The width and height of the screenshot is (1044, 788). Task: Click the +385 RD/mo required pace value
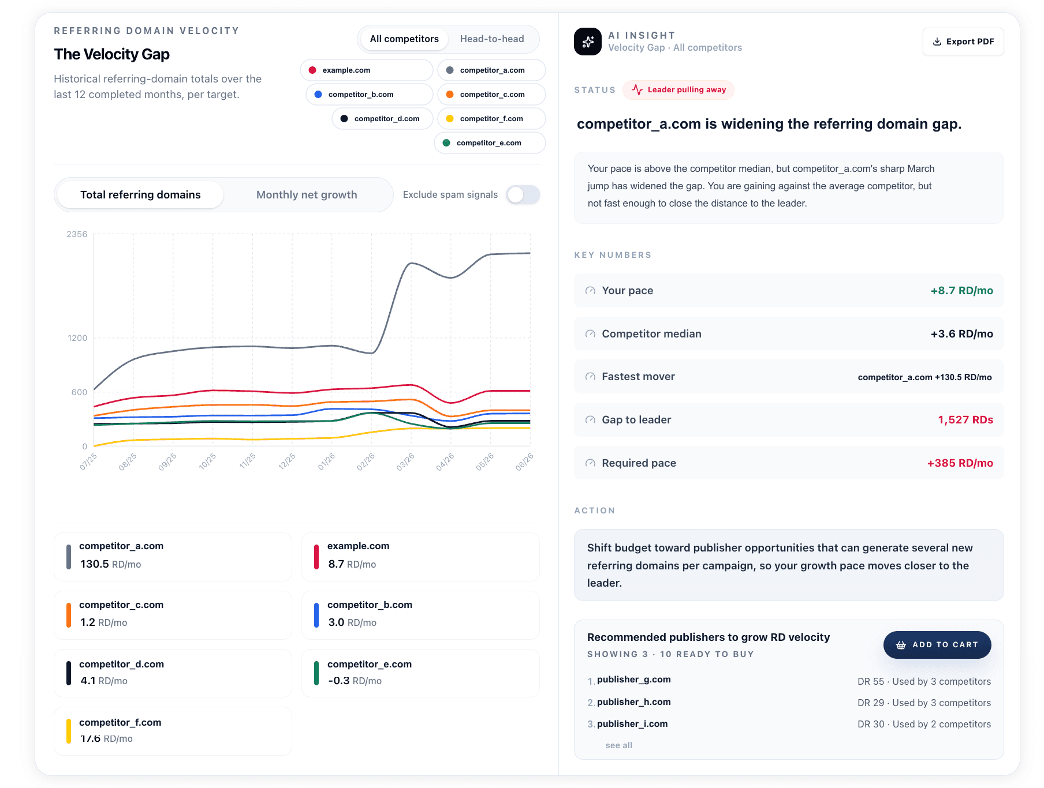(960, 463)
